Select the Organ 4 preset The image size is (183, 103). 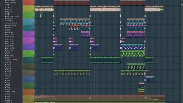[9, 7]
